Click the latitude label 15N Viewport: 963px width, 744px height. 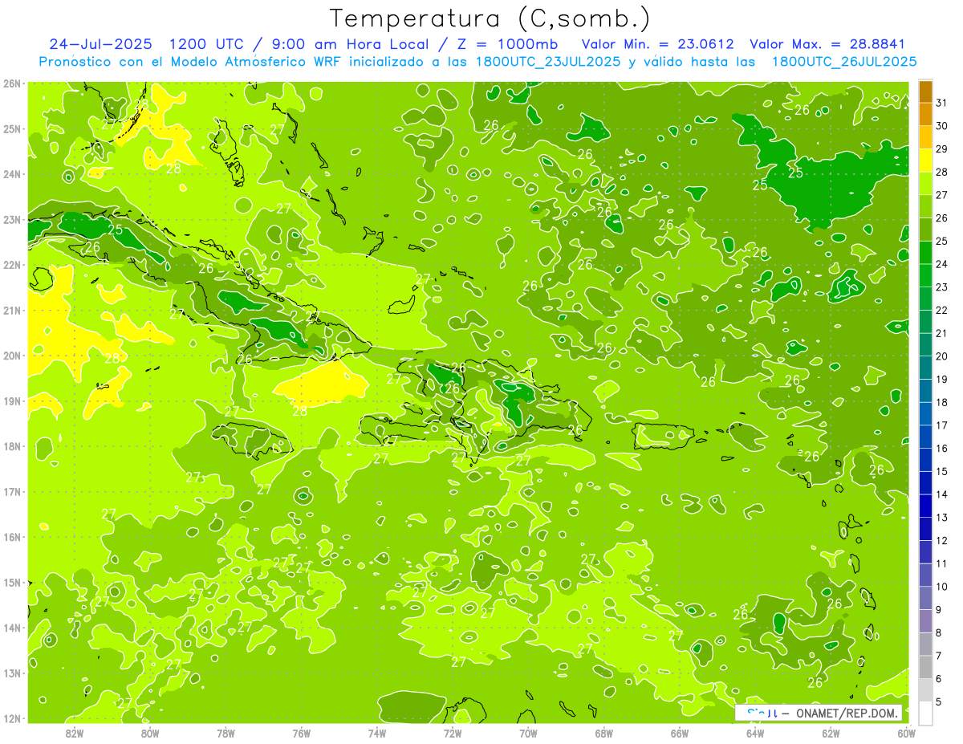point(12,583)
